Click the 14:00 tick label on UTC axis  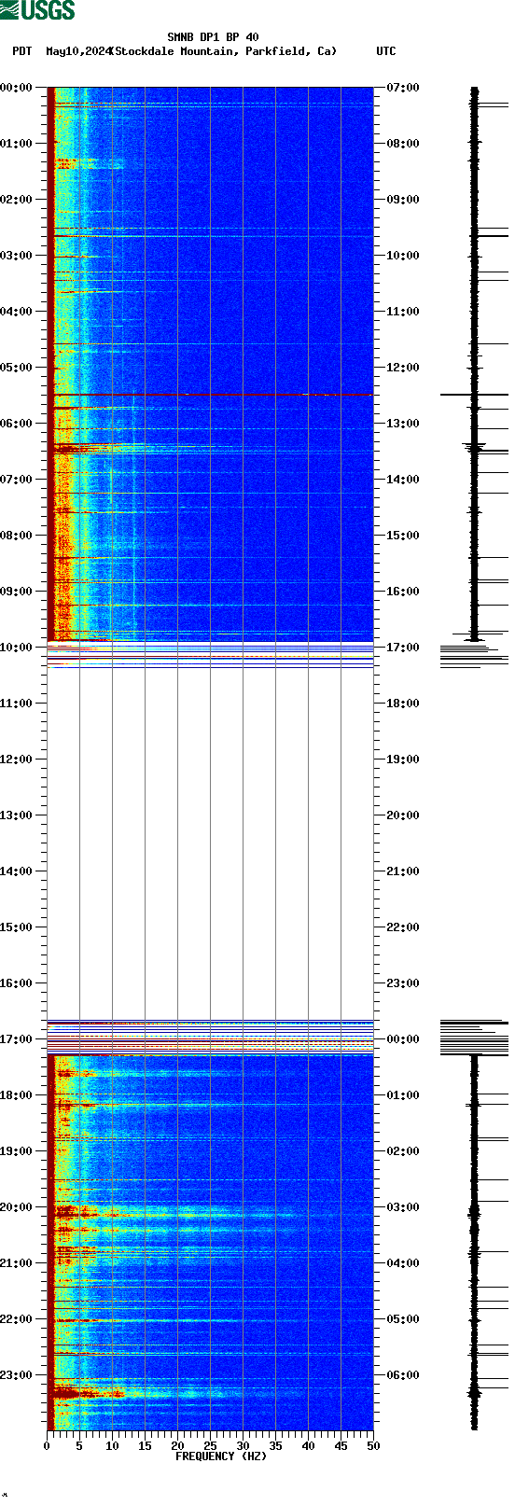point(403,480)
